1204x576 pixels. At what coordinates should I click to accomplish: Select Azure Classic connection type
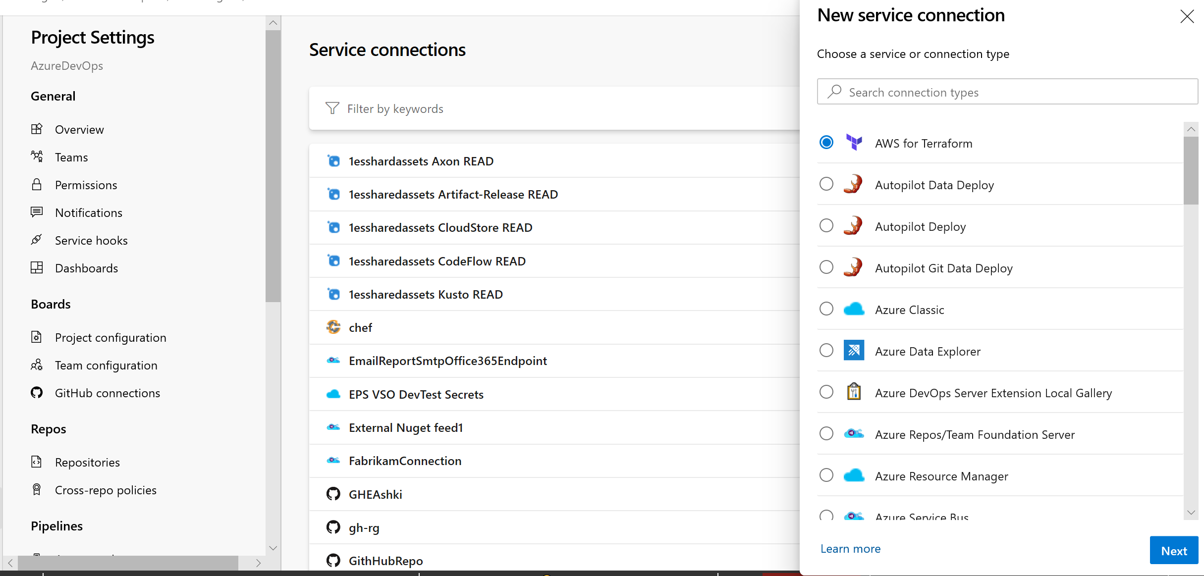click(828, 309)
